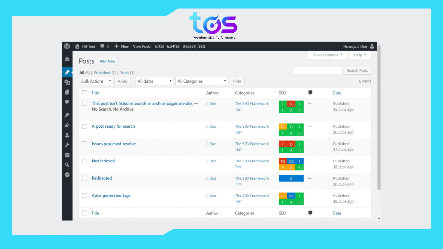Image resolution: width=443 pixels, height=249 pixels.
Task: Click the WordPress logo in admin bar
Action: point(67,46)
